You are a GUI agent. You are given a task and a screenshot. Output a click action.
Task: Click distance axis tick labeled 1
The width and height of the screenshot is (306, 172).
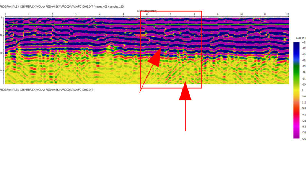[28, 15]
